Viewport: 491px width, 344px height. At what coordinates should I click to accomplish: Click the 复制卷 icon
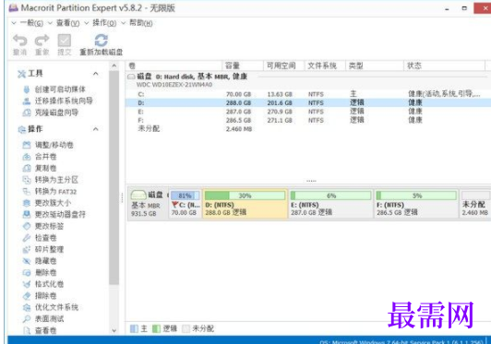[27, 168]
